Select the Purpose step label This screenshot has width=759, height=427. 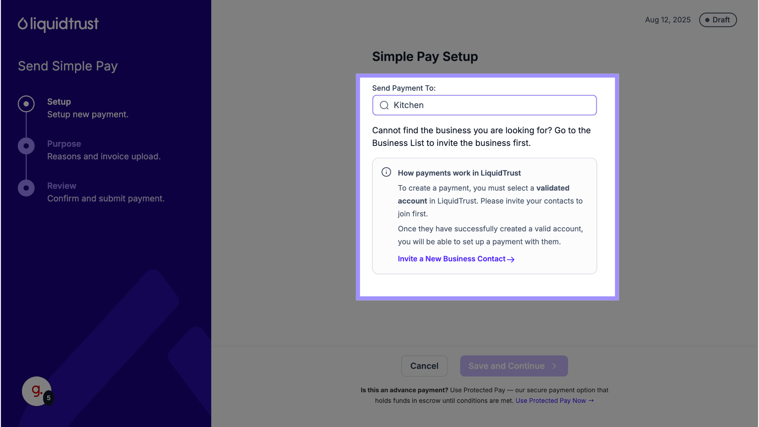click(64, 144)
